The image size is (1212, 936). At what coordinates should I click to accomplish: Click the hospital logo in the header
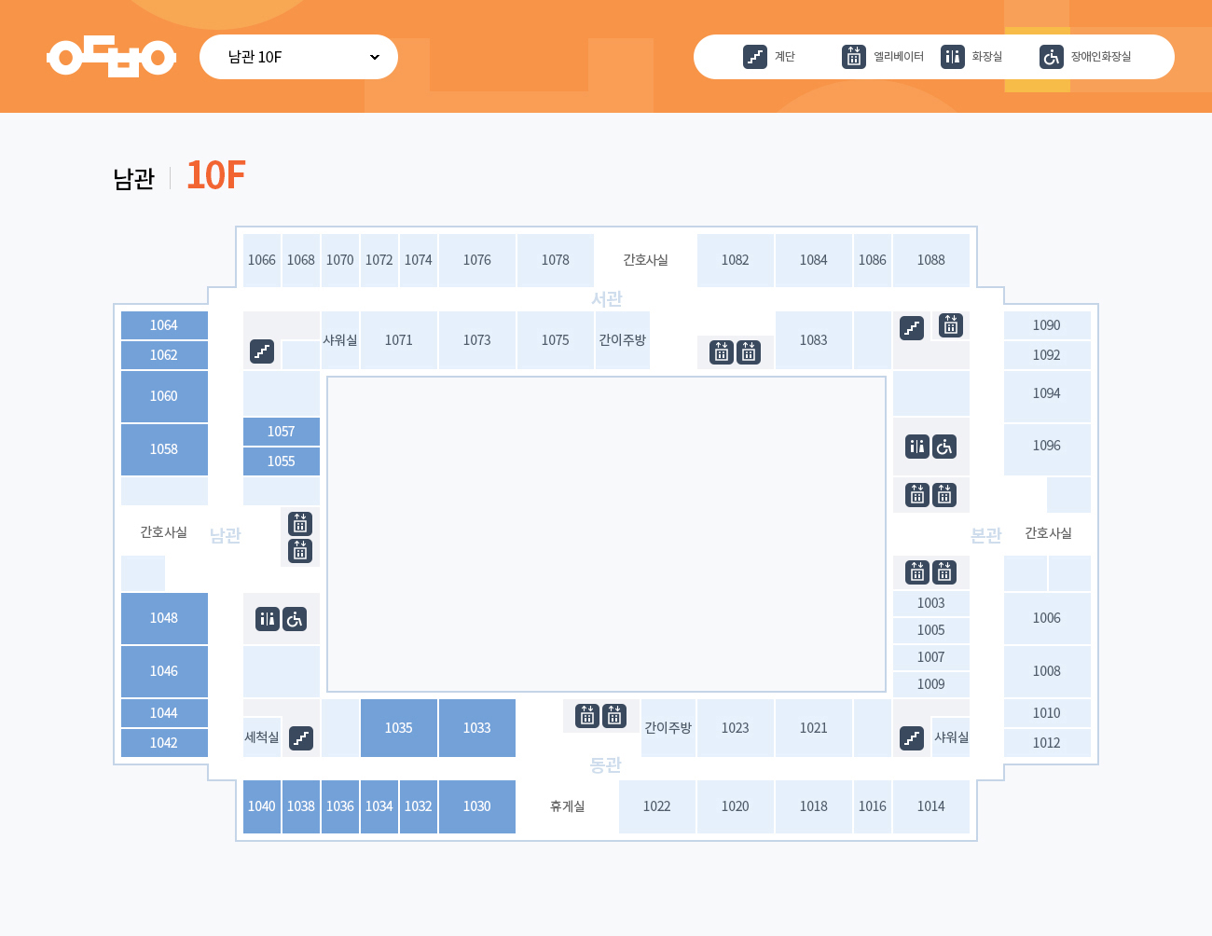tap(112, 57)
